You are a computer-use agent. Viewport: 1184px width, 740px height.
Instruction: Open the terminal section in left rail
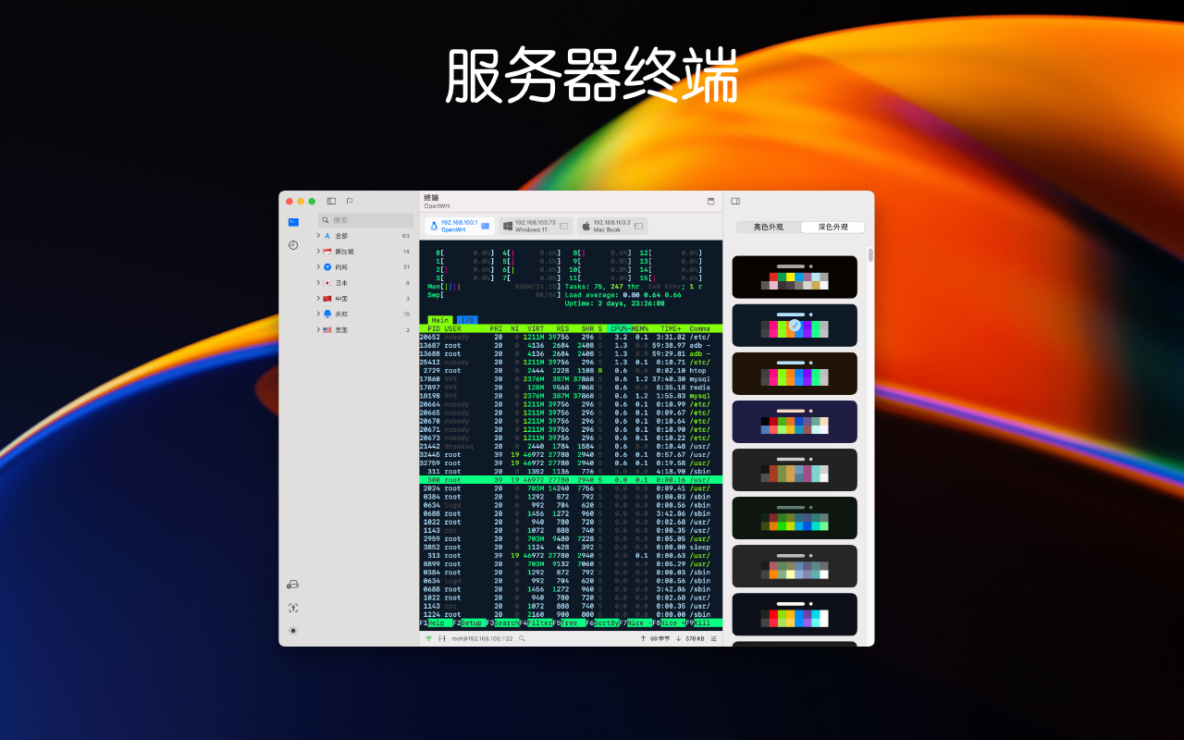click(293, 222)
